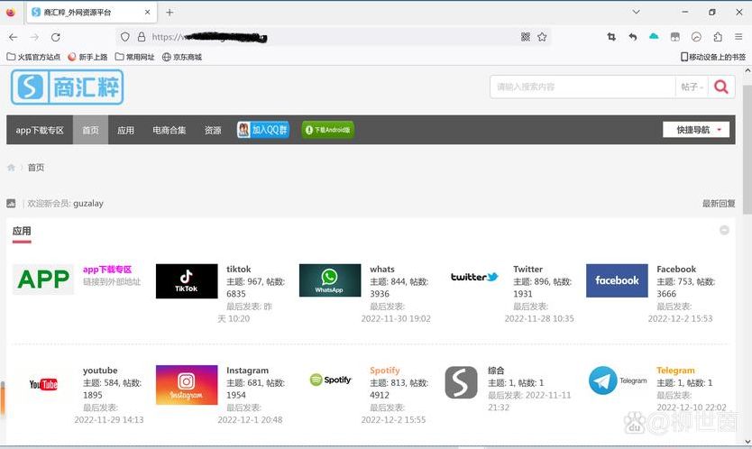Select the 应用 nav item

coord(125,130)
